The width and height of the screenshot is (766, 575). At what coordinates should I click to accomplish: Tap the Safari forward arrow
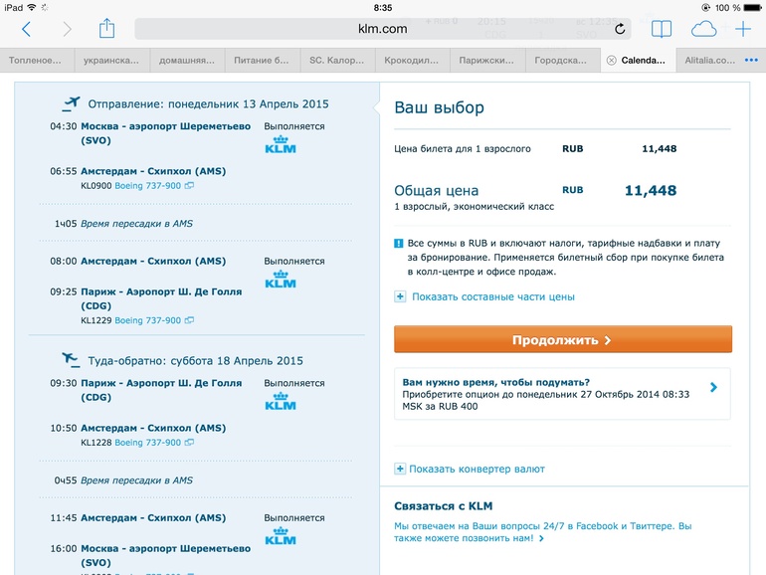click(x=67, y=29)
